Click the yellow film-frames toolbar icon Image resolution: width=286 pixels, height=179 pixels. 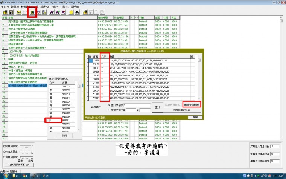tap(19, 12)
